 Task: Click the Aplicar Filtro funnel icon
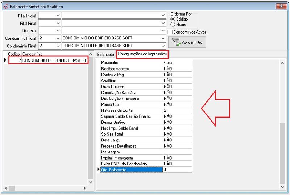tap(176, 42)
